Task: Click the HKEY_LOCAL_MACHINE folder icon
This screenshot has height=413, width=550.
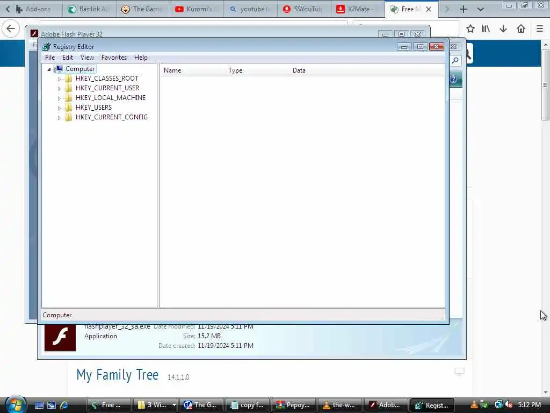Action: click(x=69, y=98)
